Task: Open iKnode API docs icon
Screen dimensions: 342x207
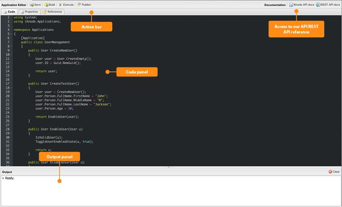Action: click(x=291, y=5)
